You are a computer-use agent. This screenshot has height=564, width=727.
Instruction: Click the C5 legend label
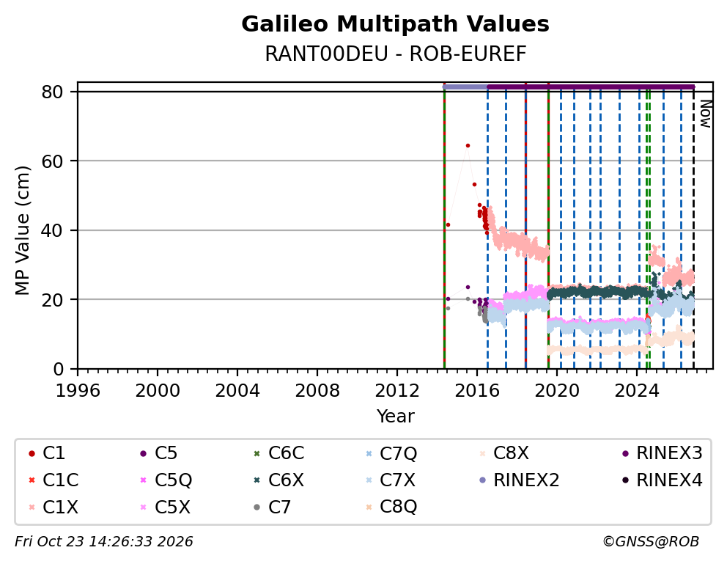pos(166,453)
